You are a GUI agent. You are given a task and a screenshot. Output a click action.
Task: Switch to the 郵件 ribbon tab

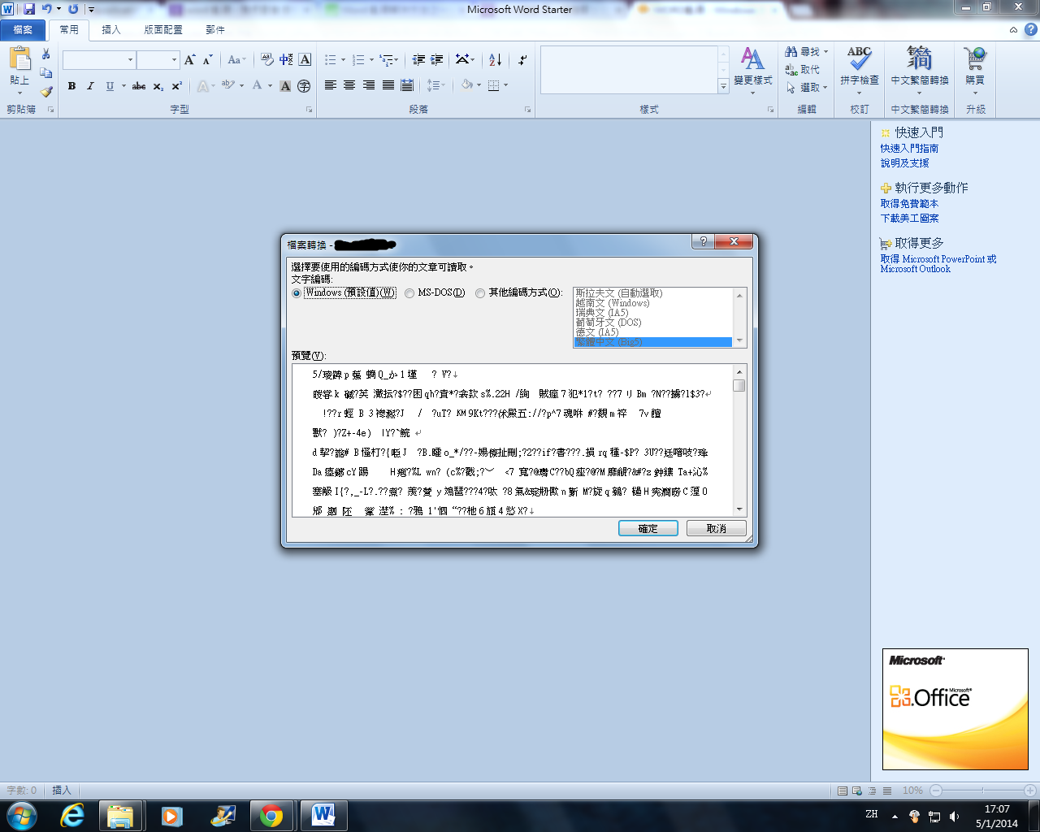[x=215, y=30]
